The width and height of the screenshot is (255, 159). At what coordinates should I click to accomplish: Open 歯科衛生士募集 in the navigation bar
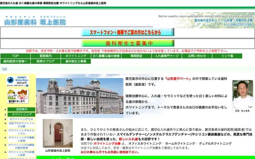pyautogui.click(x=76, y=61)
